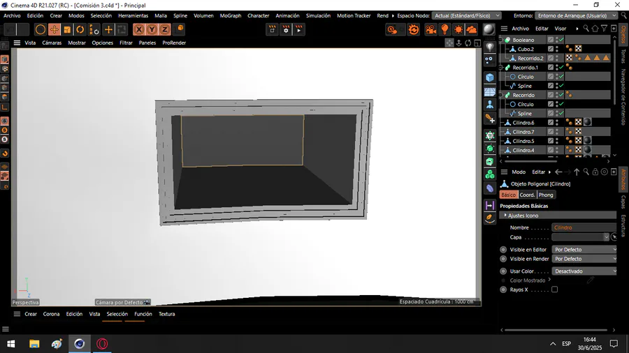Click the Corona light bulb icon

[x=444, y=29]
